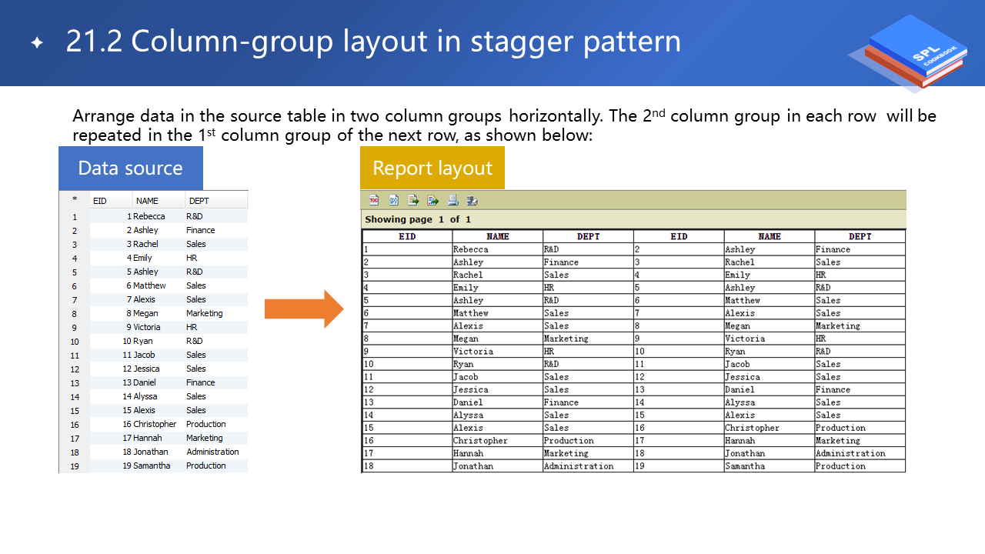
Task: Click the asterisk header in the data source table
Action: 75,200
